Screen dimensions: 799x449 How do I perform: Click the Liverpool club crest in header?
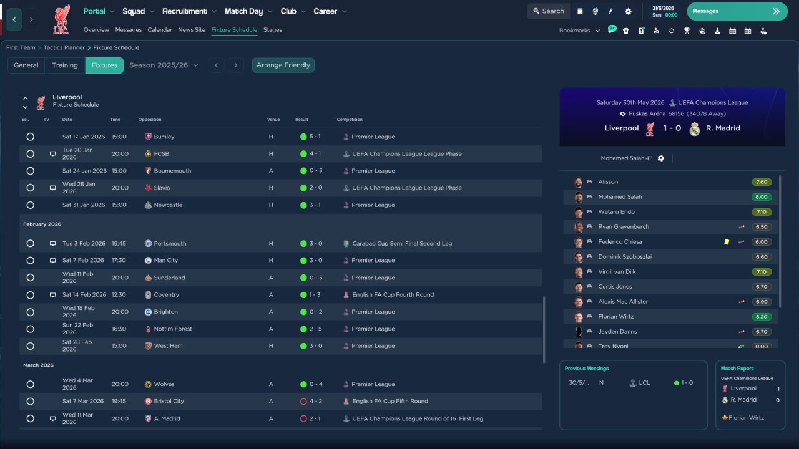61,19
